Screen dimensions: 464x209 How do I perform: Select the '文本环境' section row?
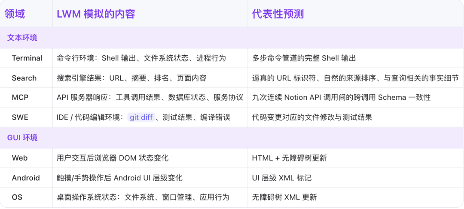click(232, 38)
